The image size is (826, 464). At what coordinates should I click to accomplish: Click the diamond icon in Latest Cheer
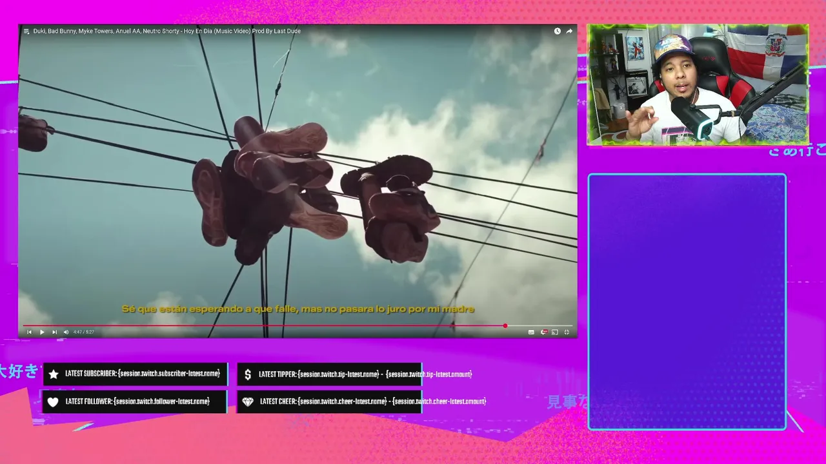248,402
